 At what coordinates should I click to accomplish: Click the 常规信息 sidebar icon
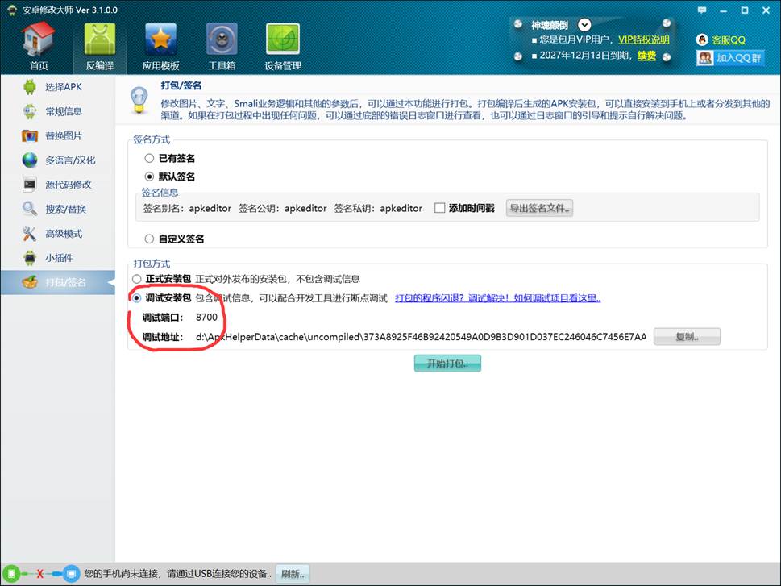click(29, 111)
